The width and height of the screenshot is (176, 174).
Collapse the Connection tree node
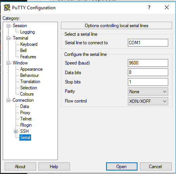tap(8, 100)
